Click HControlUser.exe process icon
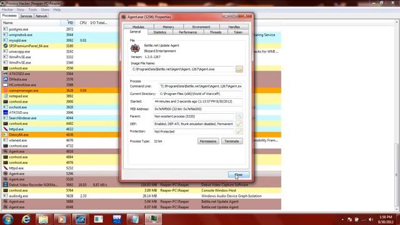Screen dimensions: 400x225 click(x=6, y=85)
